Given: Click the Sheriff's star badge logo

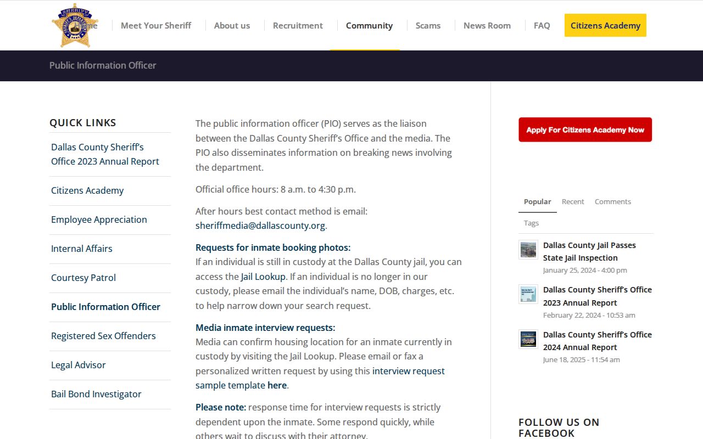Looking at the screenshot, I should click(x=75, y=25).
